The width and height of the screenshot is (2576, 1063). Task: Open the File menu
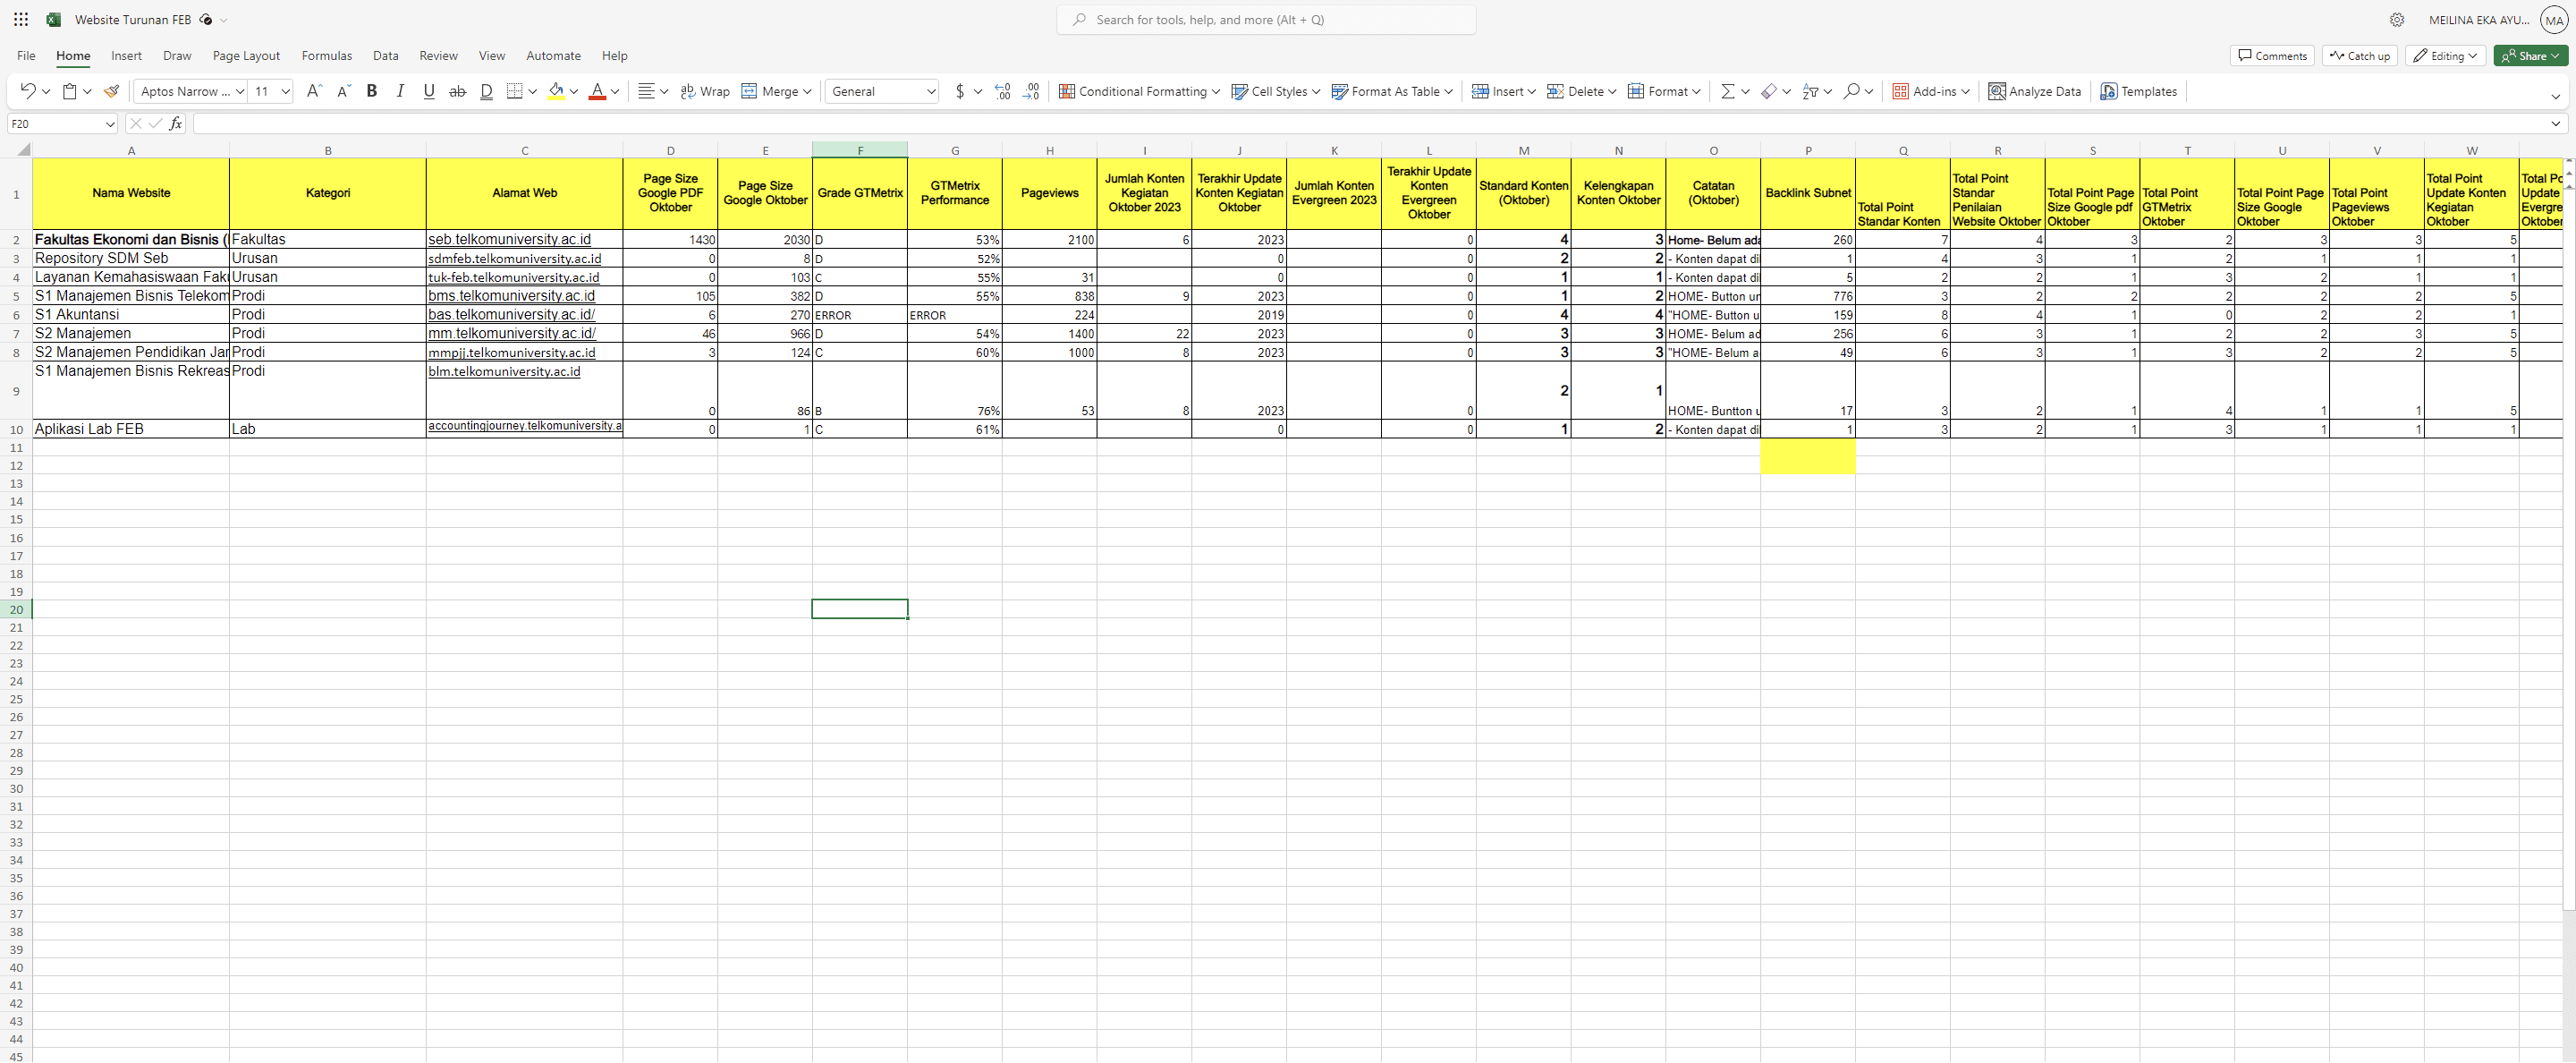point(26,56)
